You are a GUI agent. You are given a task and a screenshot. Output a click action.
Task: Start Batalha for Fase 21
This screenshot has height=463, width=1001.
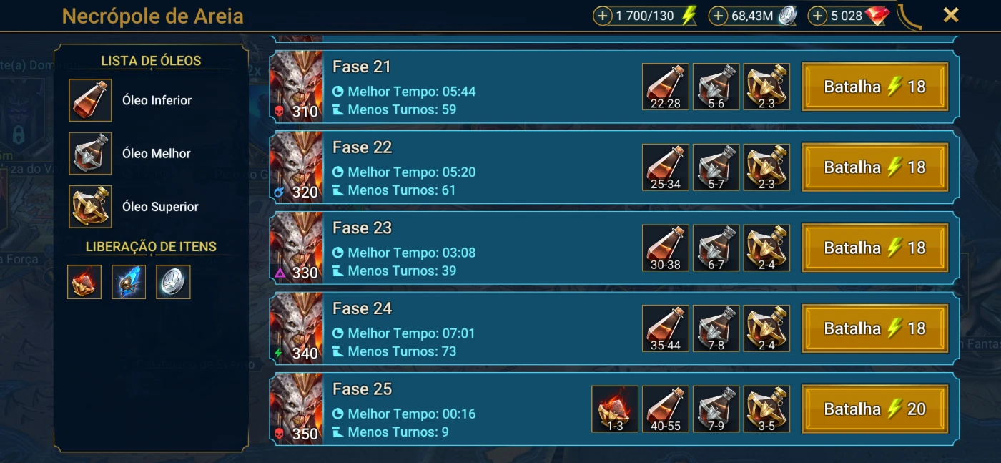click(875, 87)
